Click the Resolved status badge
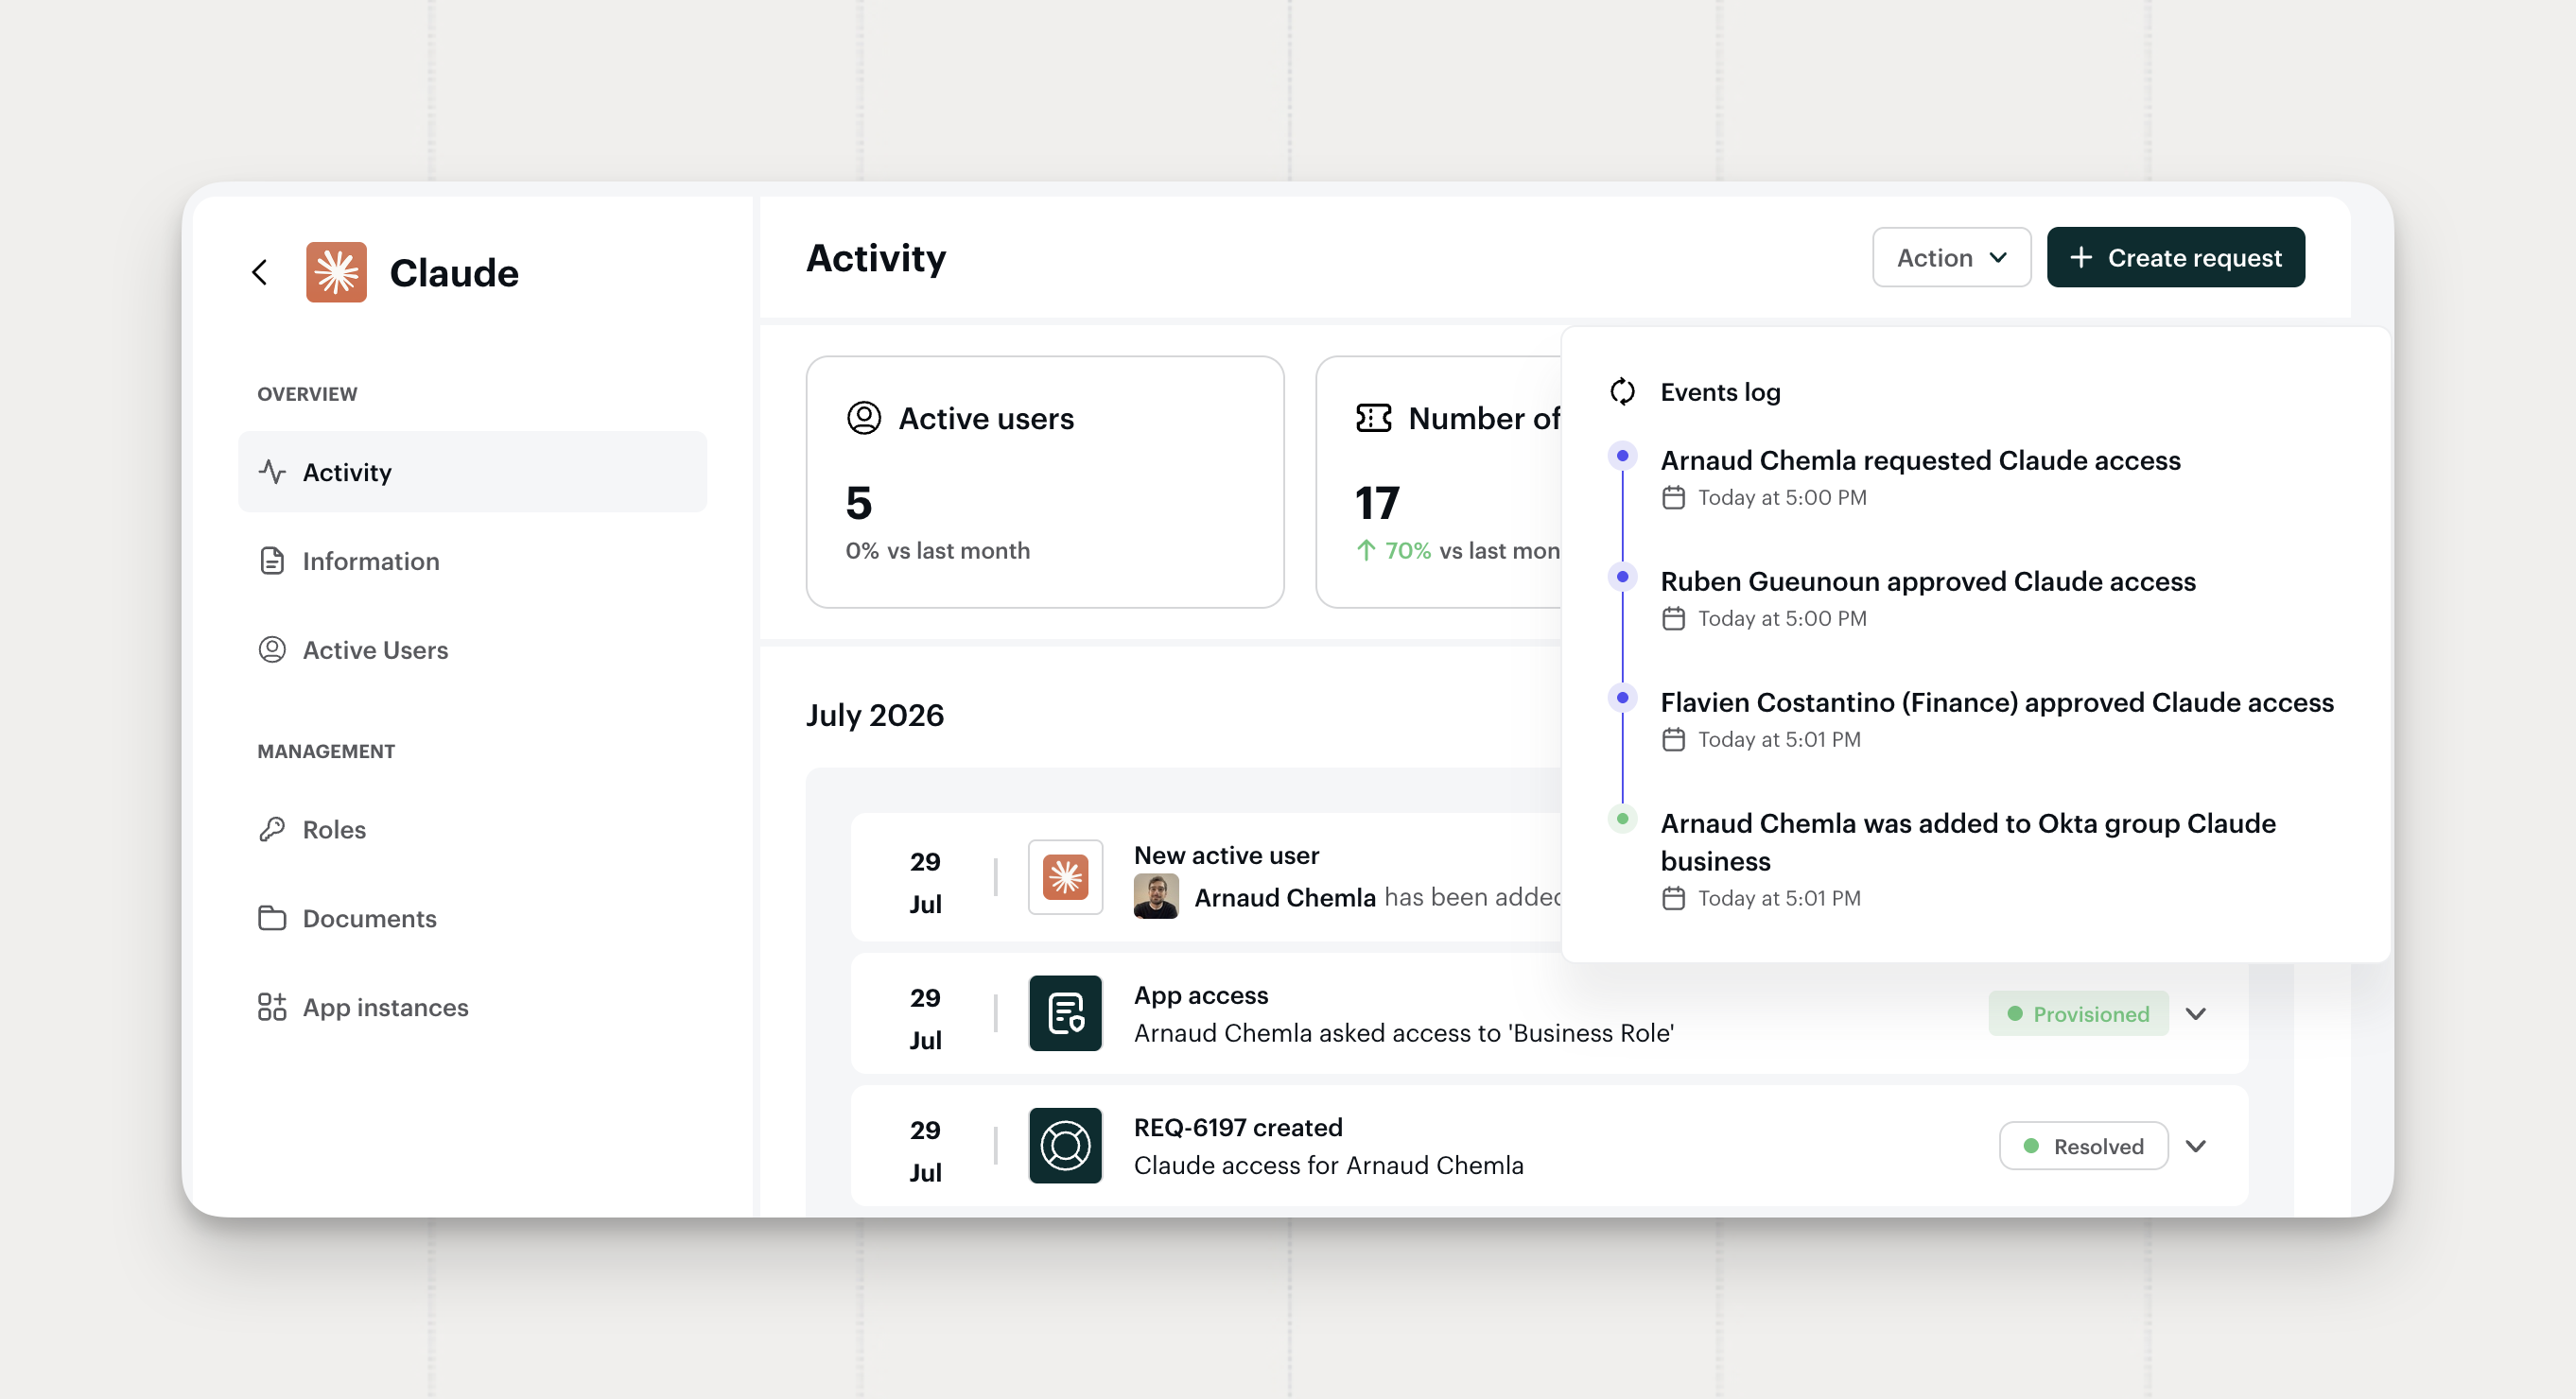 coord(2084,1145)
